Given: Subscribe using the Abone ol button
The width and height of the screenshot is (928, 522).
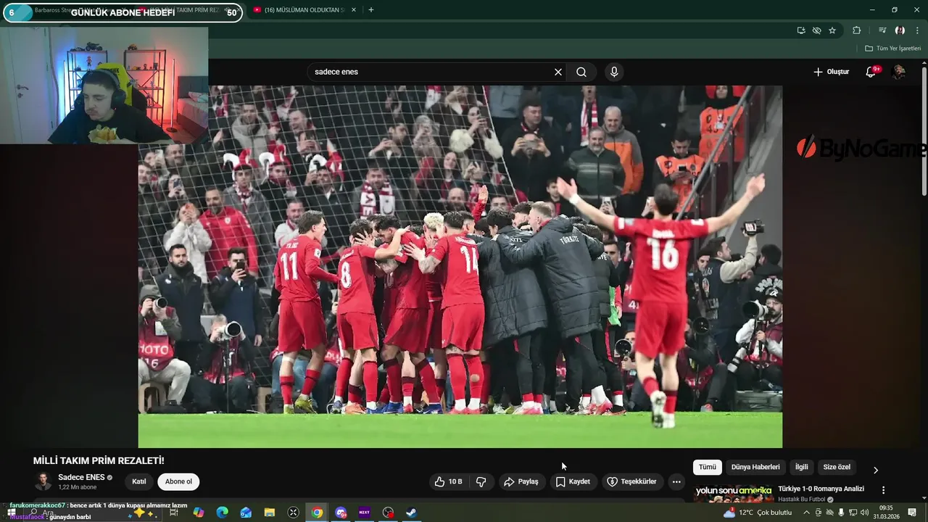Looking at the screenshot, I should [178, 481].
